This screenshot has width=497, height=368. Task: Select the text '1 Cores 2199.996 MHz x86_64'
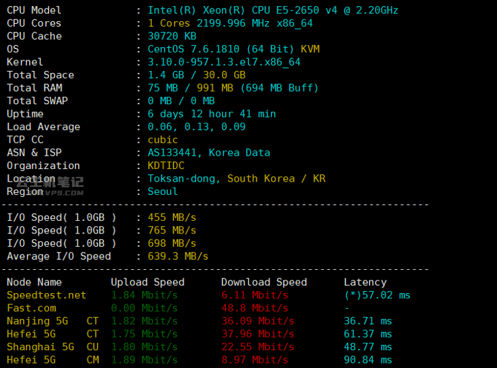pyautogui.click(x=230, y=23)
